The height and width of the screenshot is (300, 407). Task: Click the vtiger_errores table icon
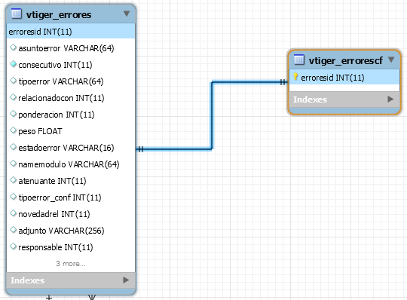(17, 14)
